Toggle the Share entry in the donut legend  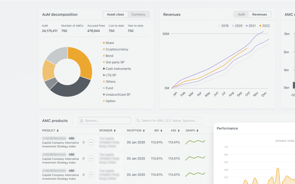point(108,43)
